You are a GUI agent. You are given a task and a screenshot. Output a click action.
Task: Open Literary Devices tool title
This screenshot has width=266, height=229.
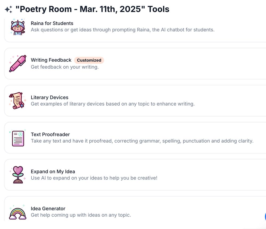49,97
